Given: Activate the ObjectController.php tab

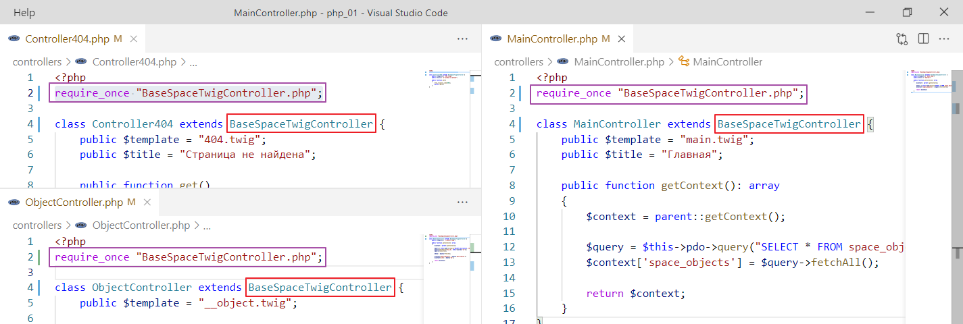Looking at the screenshot, I should pyautogui.click(x=74, y=202).
